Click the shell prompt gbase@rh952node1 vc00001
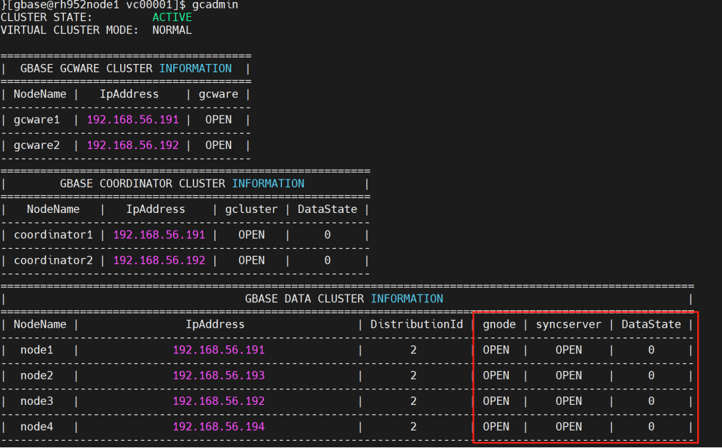The image size is (722, 448). tap(93, 5)
